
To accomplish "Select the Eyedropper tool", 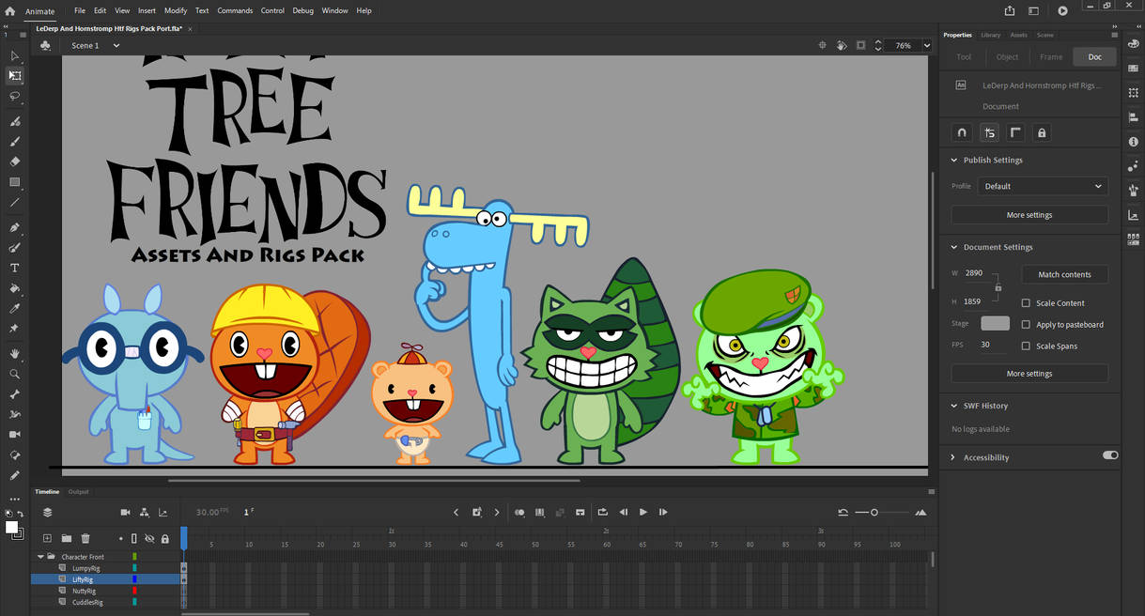I will (x=14, y=308).
